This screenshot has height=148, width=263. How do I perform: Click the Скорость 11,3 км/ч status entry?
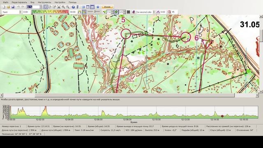[x=111, y=130]
